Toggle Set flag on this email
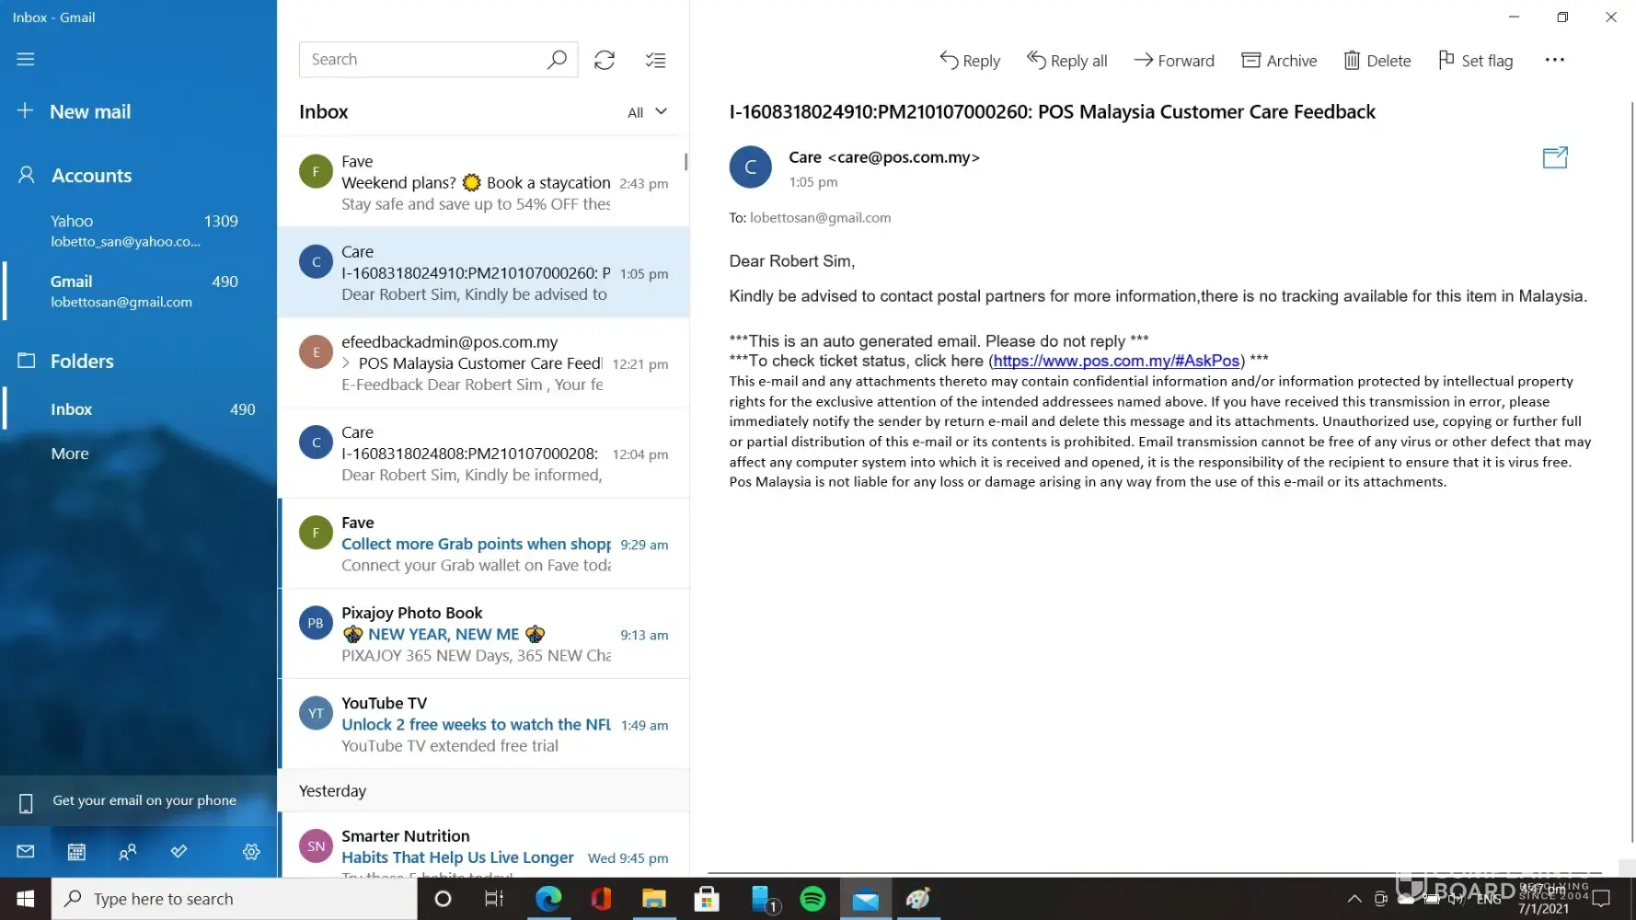 (1475, 61)
